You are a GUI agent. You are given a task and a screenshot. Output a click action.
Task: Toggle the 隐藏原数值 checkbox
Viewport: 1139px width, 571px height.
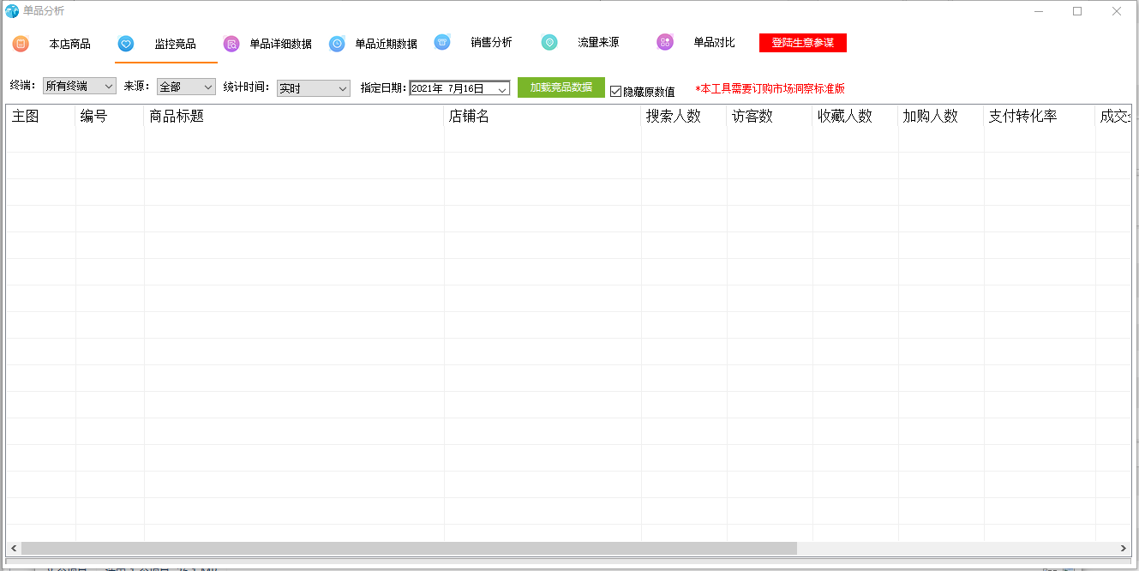[x=615, y=91]
